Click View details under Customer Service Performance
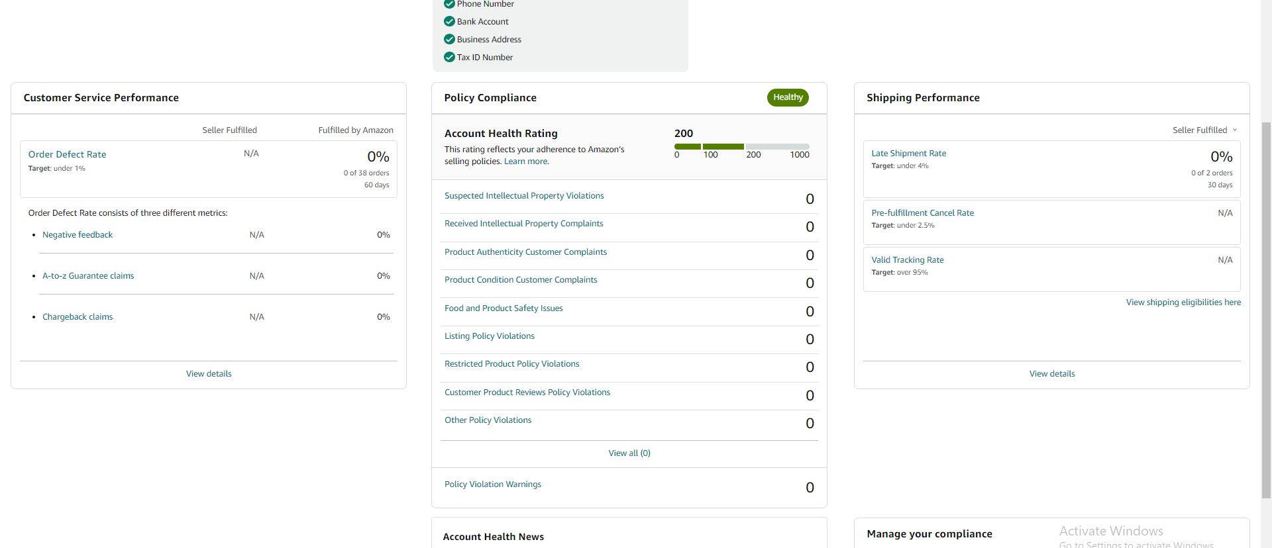 point(209,374)
